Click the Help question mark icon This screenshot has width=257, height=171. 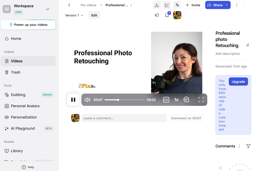pyautogui.click(x=24, y=167)
